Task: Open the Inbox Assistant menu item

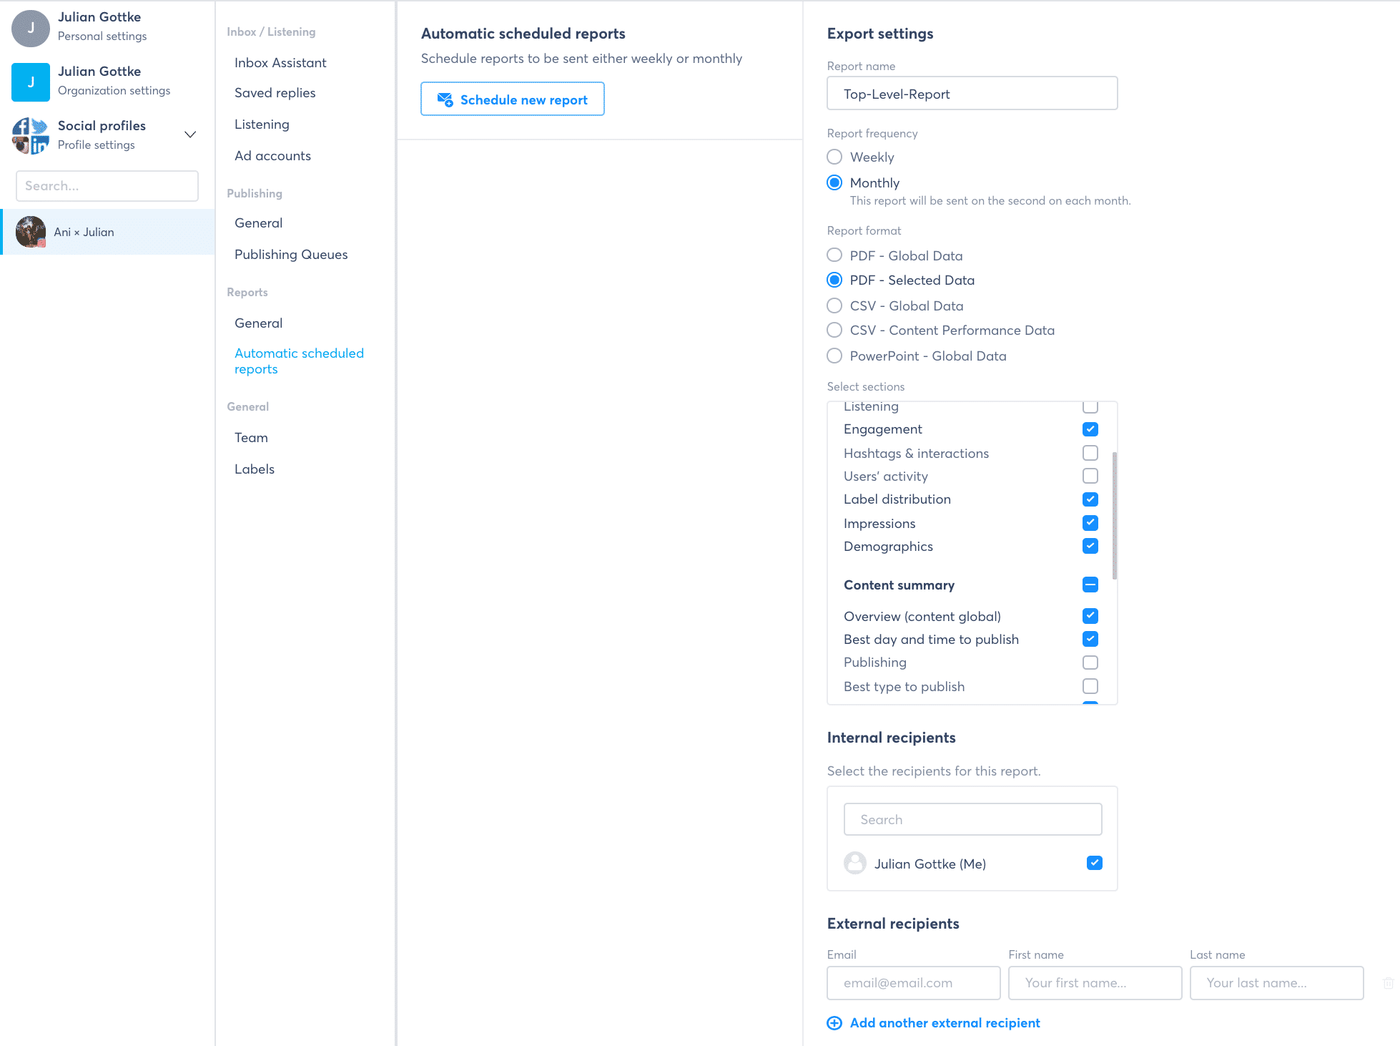Action: [x=280, y=63]
